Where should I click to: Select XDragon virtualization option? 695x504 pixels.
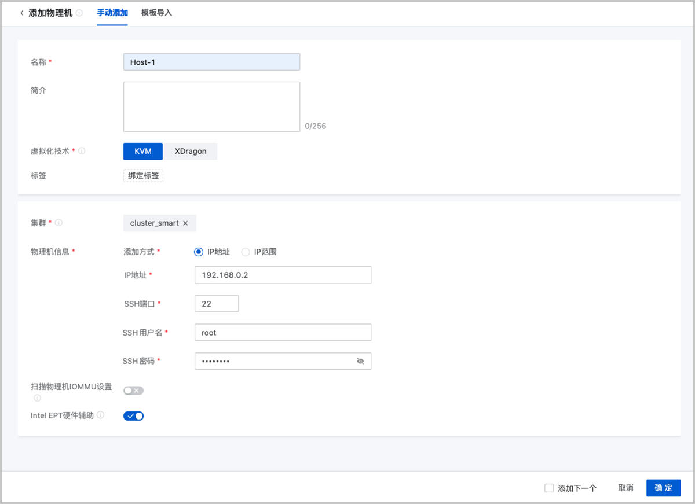tap(191, 151)
